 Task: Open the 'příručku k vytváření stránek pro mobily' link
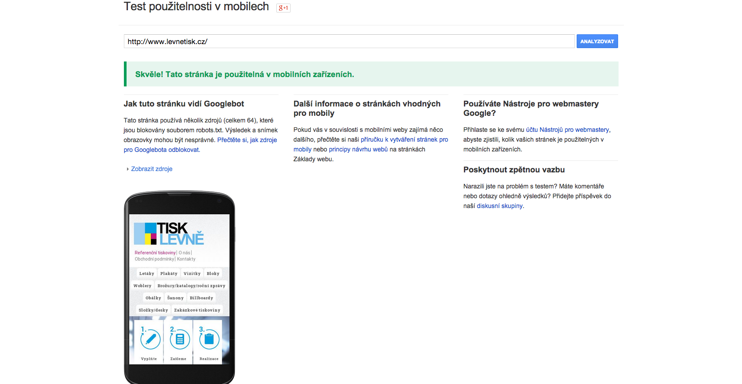pos(371,144)
